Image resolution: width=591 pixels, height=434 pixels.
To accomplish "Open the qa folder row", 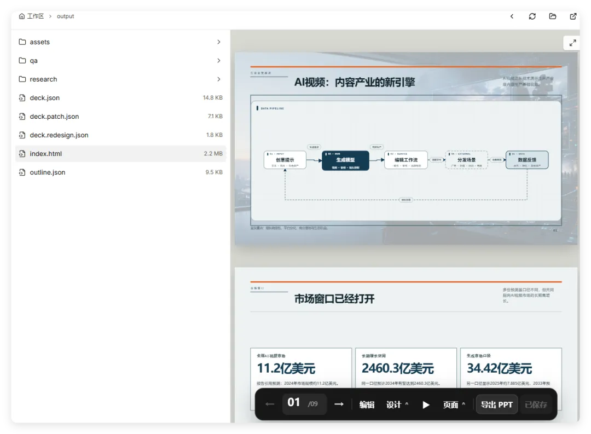I will [x=120, y=60].
